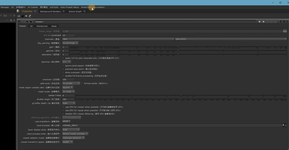Enable the ignore pixel aspect checkbox
Screen dimensions: 289x150
pos(63,66)
